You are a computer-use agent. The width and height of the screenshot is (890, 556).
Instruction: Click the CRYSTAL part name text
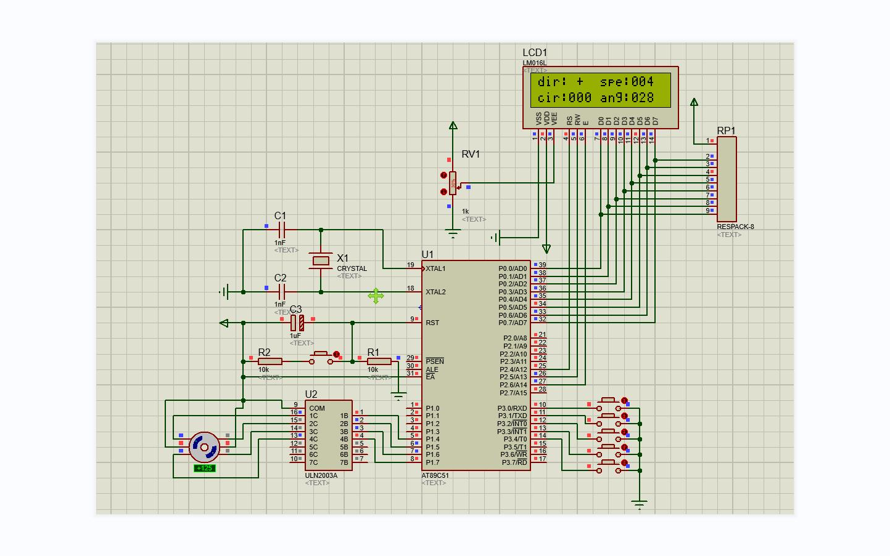pyautogui.click(x=352, y=268)
